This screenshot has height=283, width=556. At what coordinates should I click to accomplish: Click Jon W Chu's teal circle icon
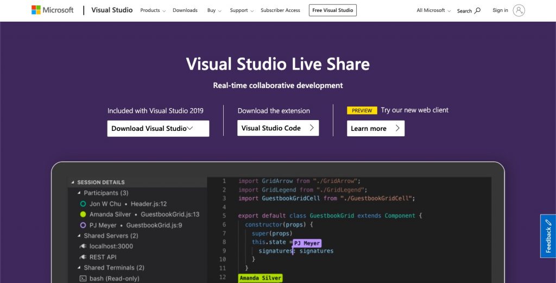[x=83, y=204]
